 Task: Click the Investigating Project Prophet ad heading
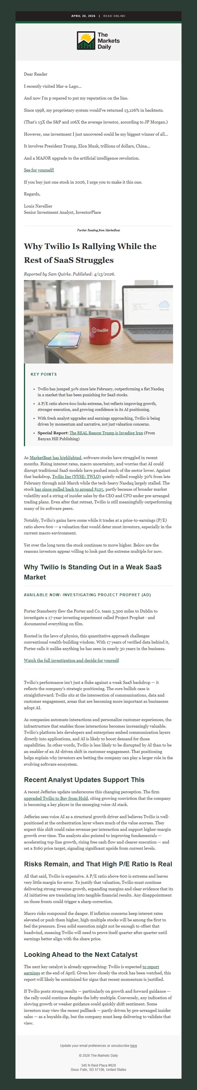coord(87,594)
